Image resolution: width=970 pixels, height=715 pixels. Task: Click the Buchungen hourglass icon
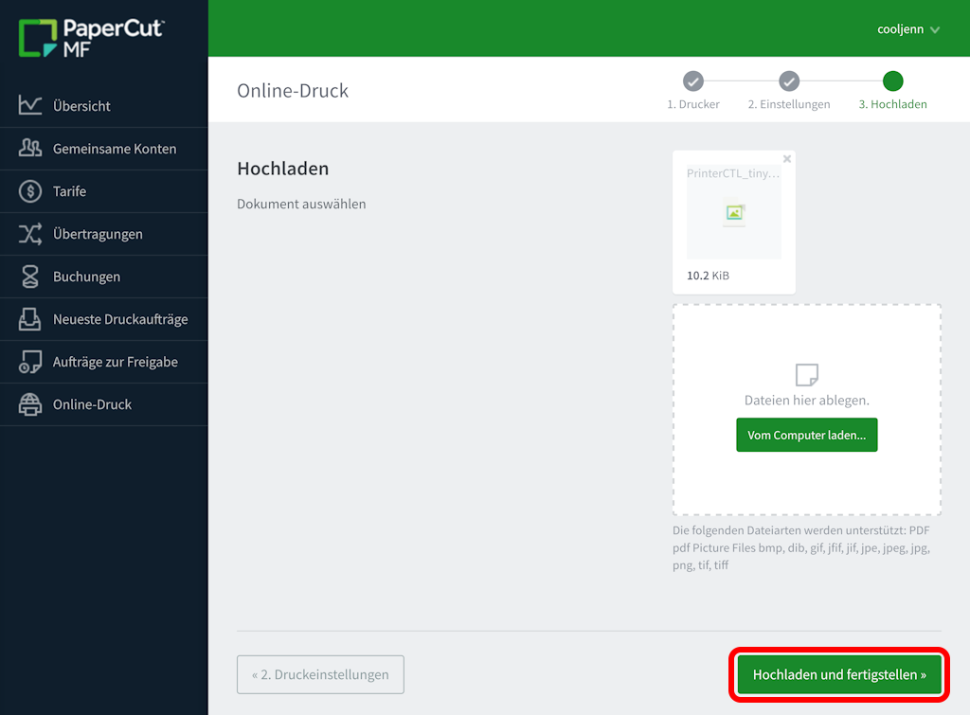(30, 277)
